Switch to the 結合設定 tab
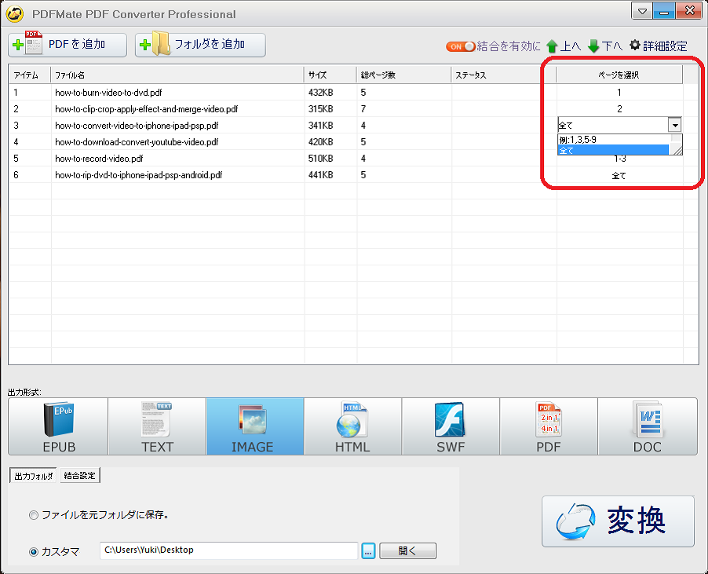Viewport: 708px width, 574px height. (x=80, y=476)
